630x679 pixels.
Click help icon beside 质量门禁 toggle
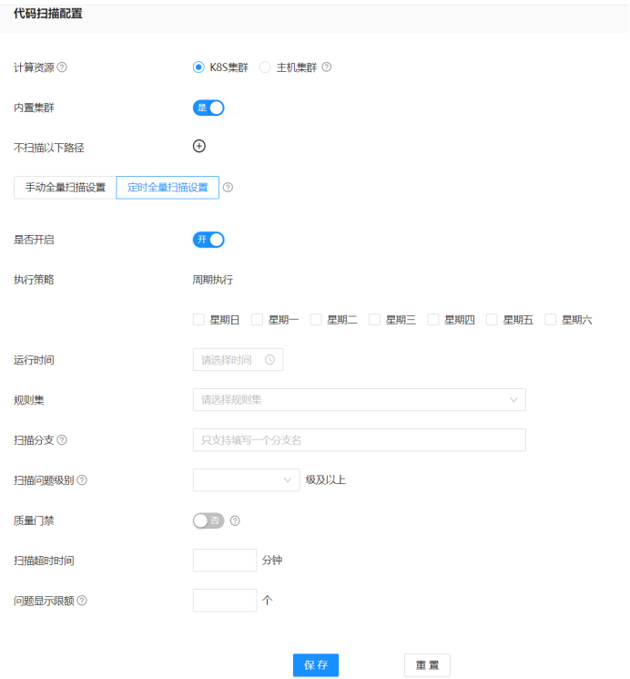pyautogui.click(x=235, y=521)
